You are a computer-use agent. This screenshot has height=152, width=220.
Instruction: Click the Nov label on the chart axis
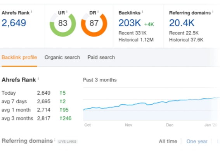point(128,125)
